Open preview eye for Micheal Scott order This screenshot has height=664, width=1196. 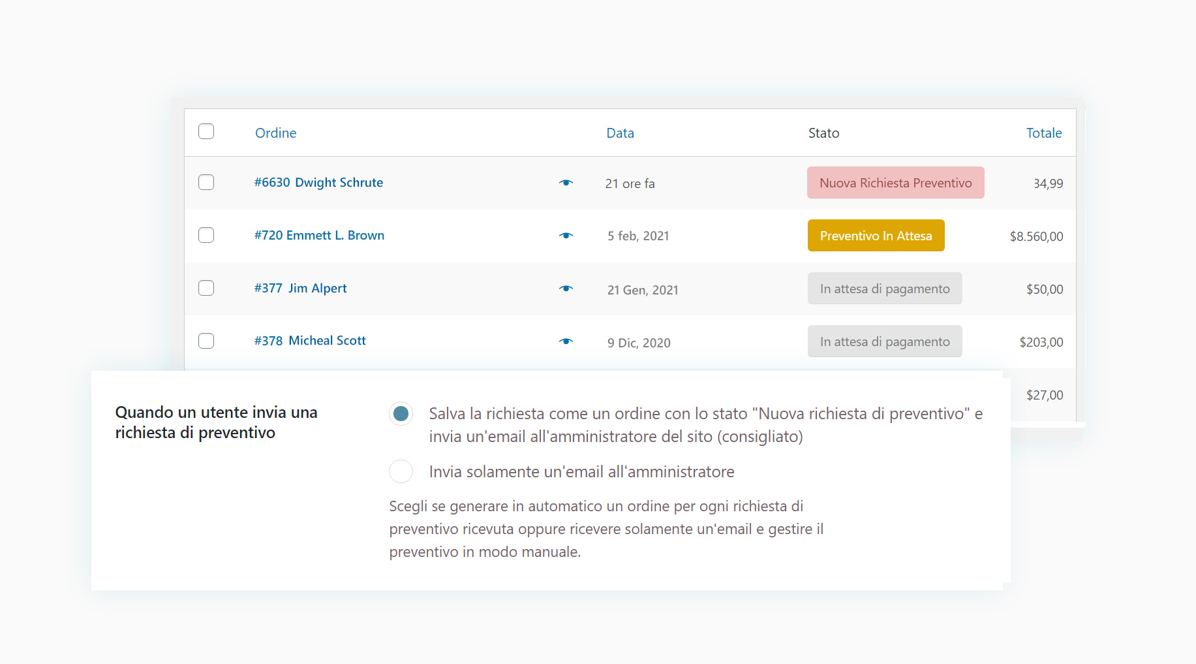pos(566,341)
